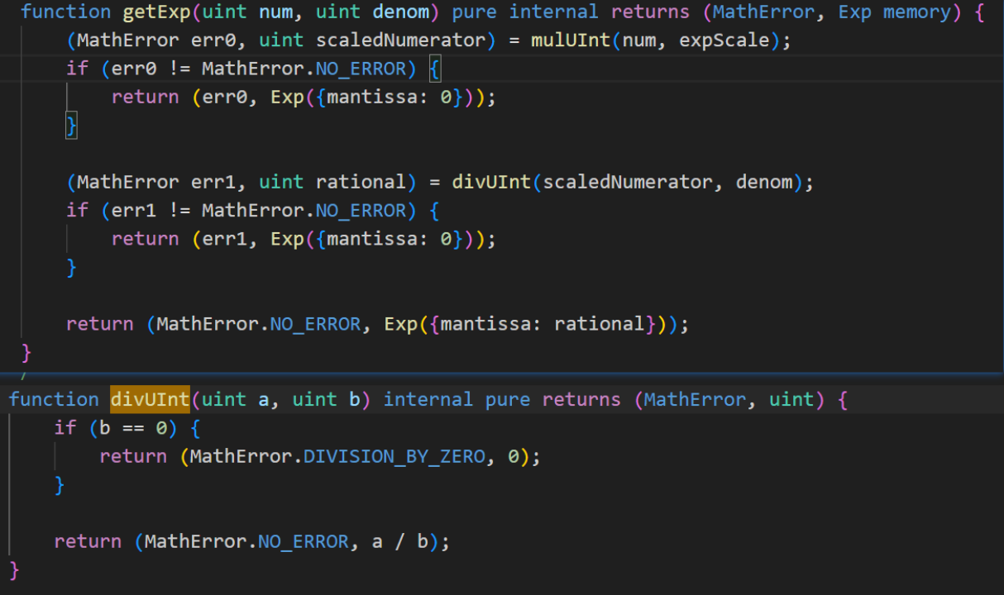This screenshot has width=1004, height=595.
Task: Click NO_ERROR in the 'a / b' return
Action: pos(304,542)
